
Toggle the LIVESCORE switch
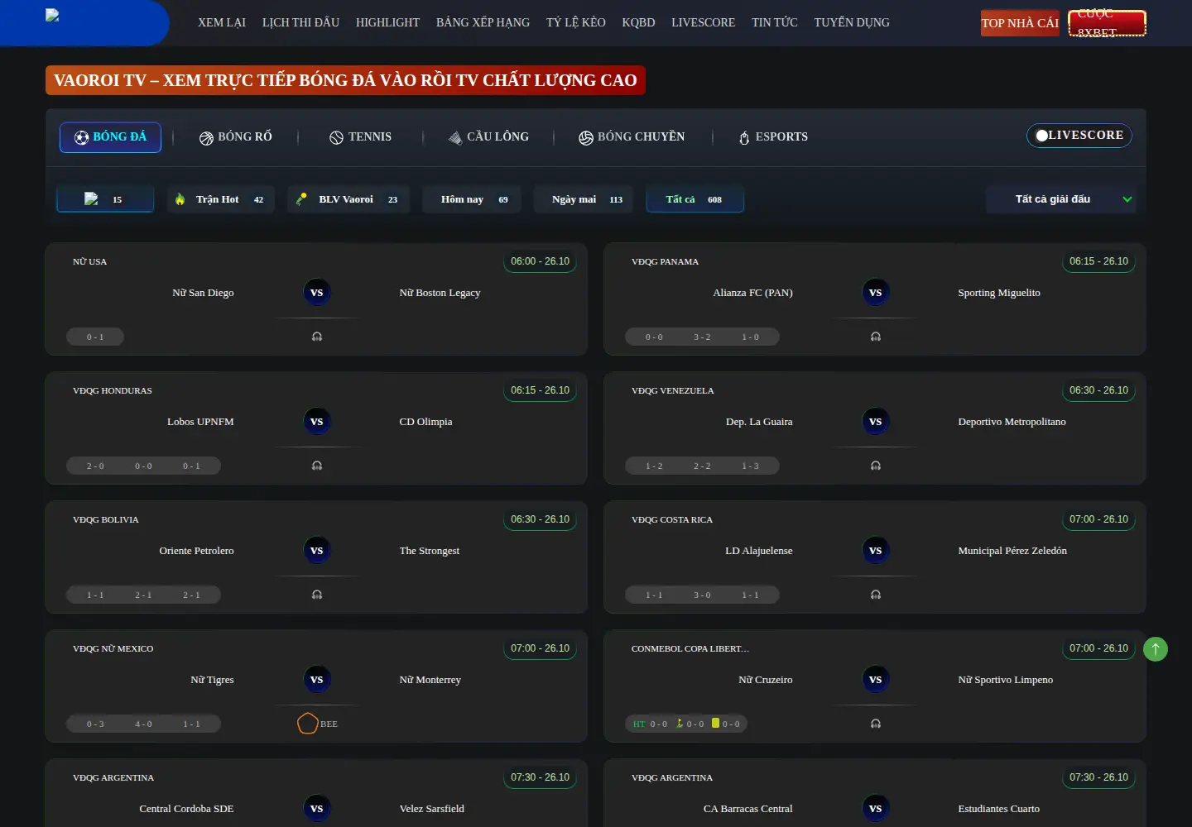[1079, 136]
